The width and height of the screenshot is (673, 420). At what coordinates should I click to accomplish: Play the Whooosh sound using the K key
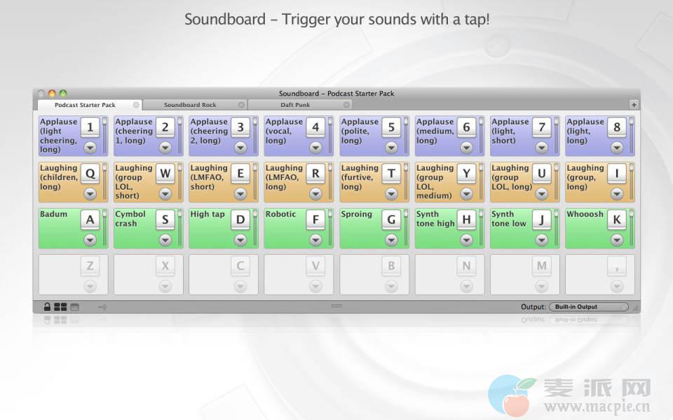(616, 220)
